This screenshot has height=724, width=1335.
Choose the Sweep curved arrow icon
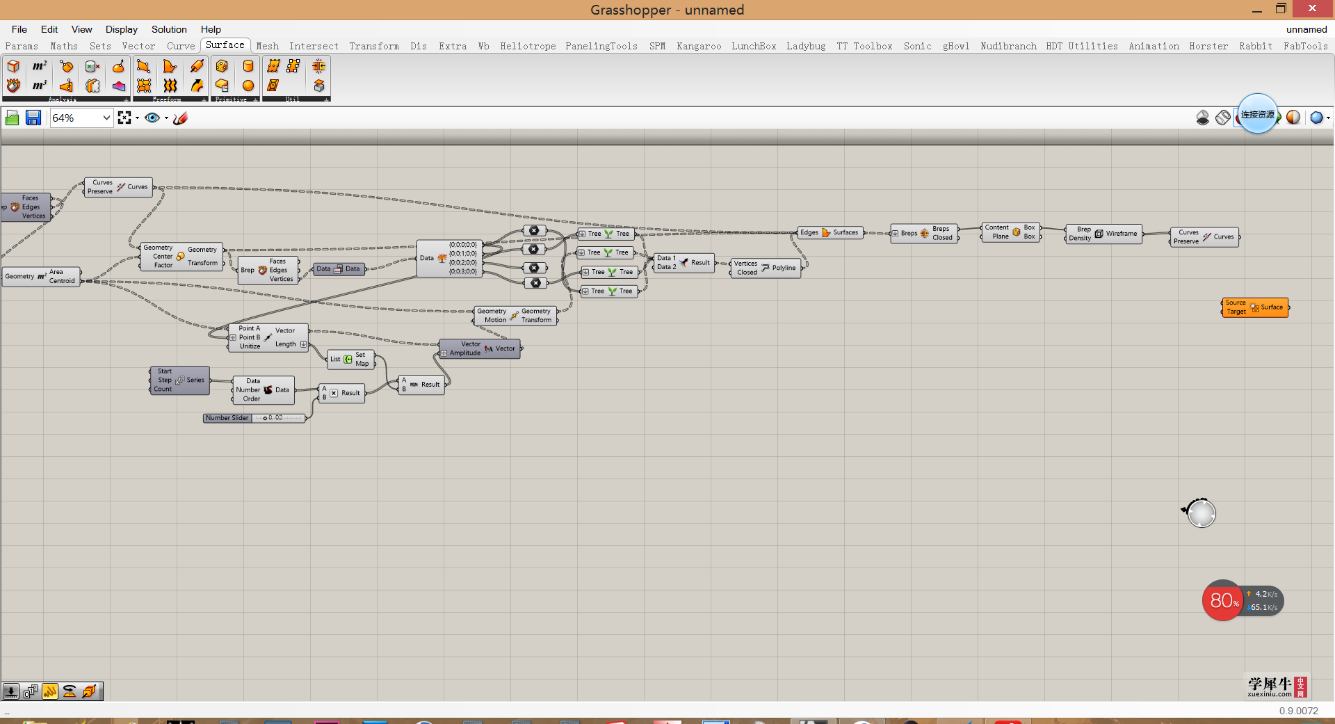tap(197, 86)
